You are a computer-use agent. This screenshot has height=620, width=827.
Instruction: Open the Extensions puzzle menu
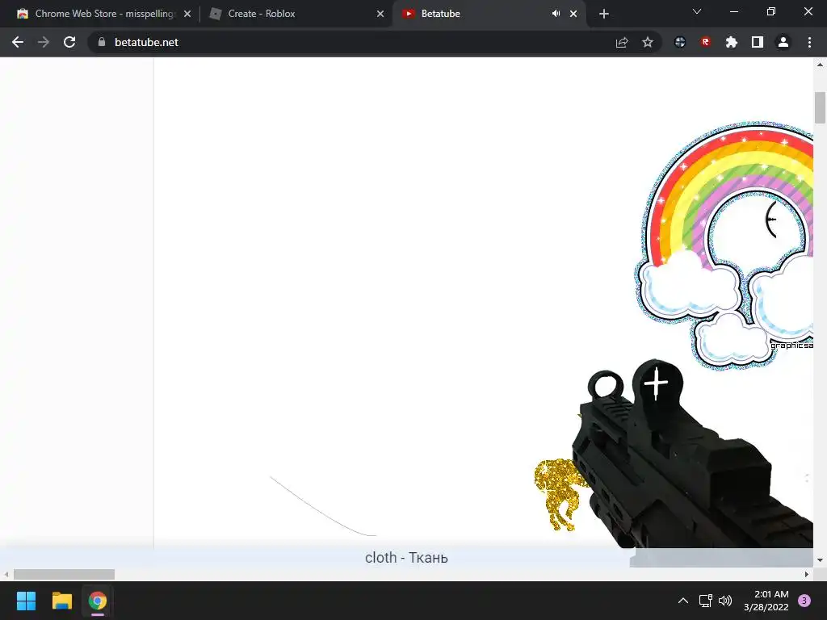coord(732,42)
